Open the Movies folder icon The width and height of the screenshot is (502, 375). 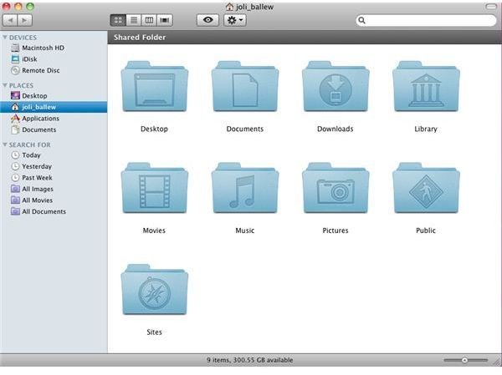tap(154, 188)
